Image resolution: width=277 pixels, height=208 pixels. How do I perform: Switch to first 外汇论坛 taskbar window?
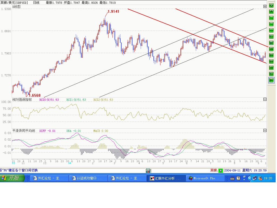click(49, 178)
